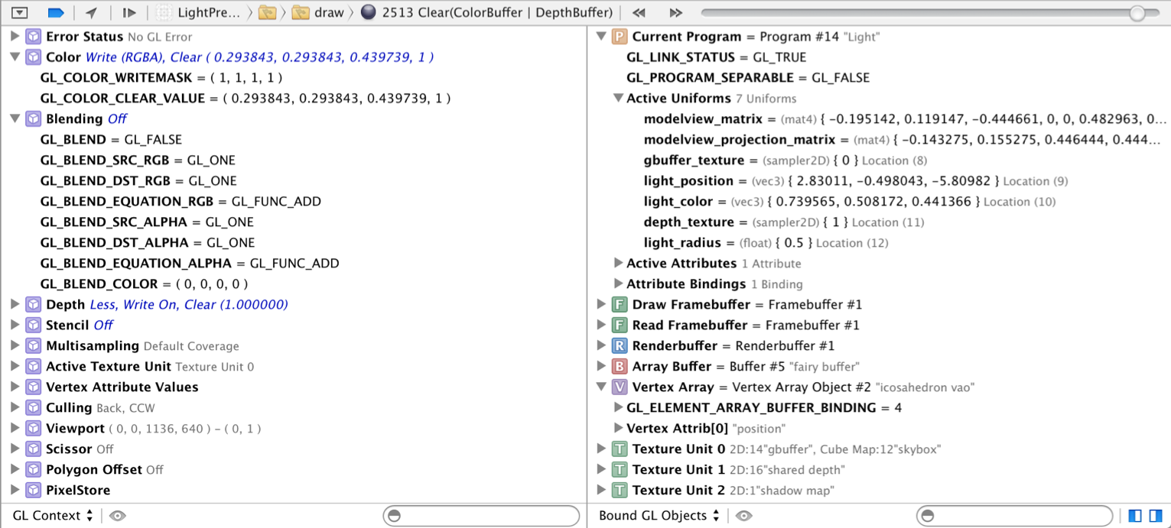The image size is (1171, 528).
Task: Step to the previous draw call
Action: (639, 12)
